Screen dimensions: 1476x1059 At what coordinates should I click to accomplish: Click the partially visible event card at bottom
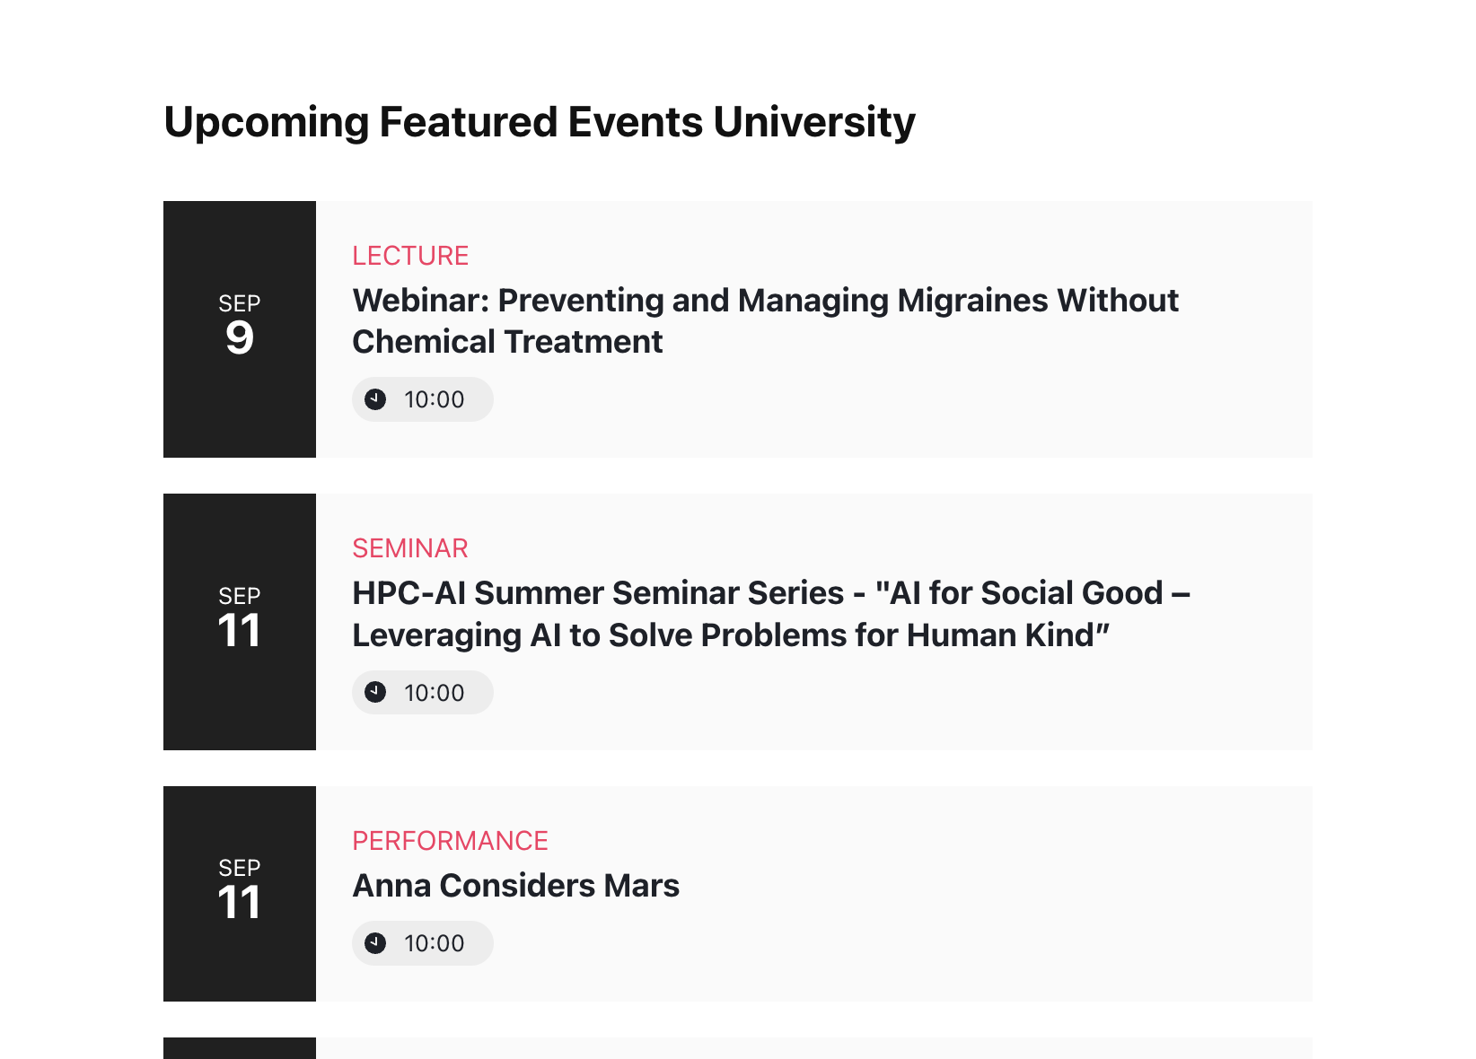coord(808,1050)
